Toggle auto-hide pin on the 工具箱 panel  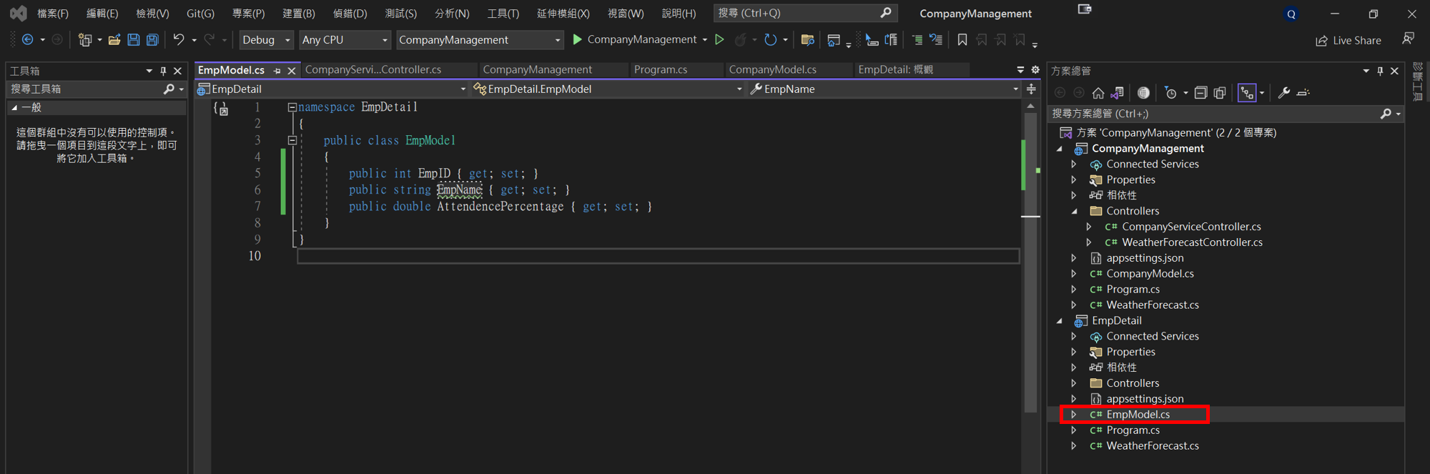click(x=164, y=71)
